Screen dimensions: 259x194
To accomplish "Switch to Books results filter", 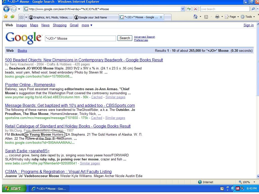I will tap(22, 51).
